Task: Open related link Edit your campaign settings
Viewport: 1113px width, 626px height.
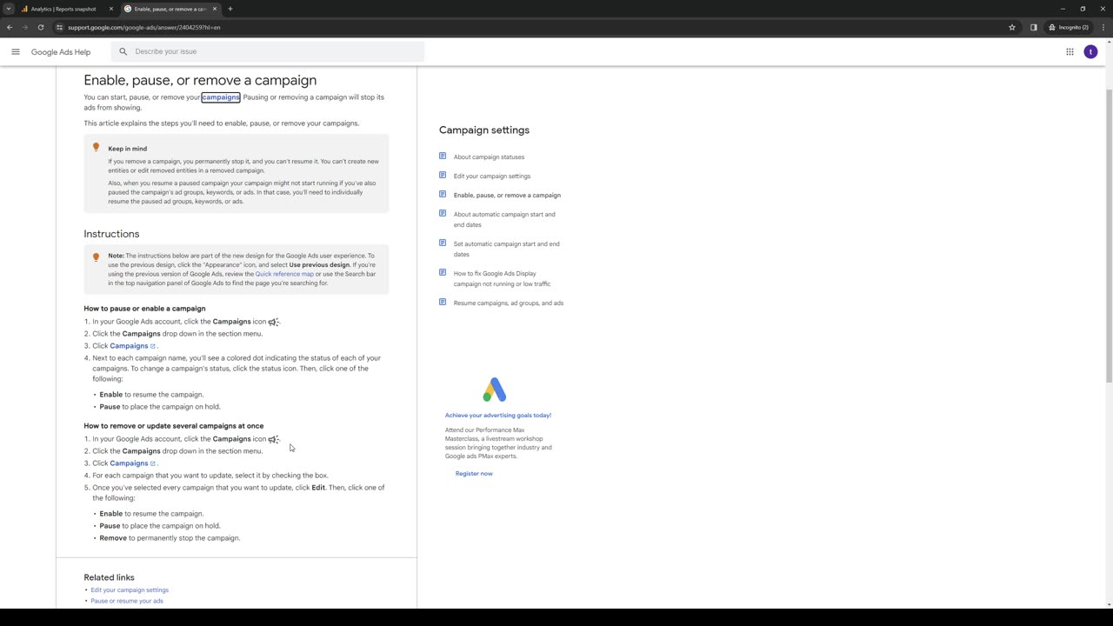Action: (130, 590)
